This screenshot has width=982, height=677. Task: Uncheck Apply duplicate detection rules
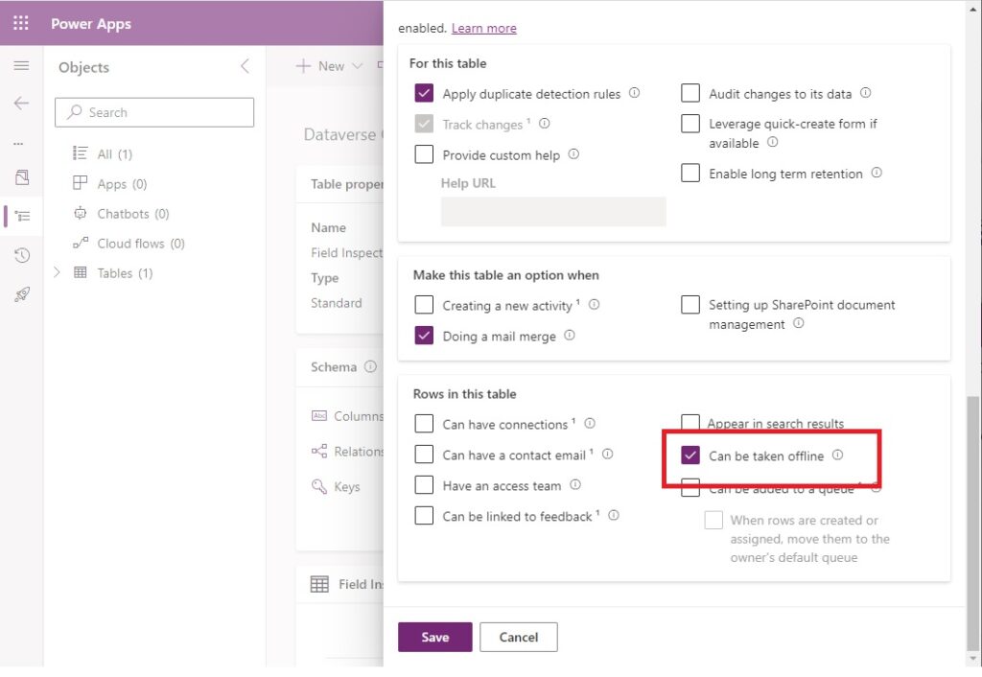(x=424, y=93)
